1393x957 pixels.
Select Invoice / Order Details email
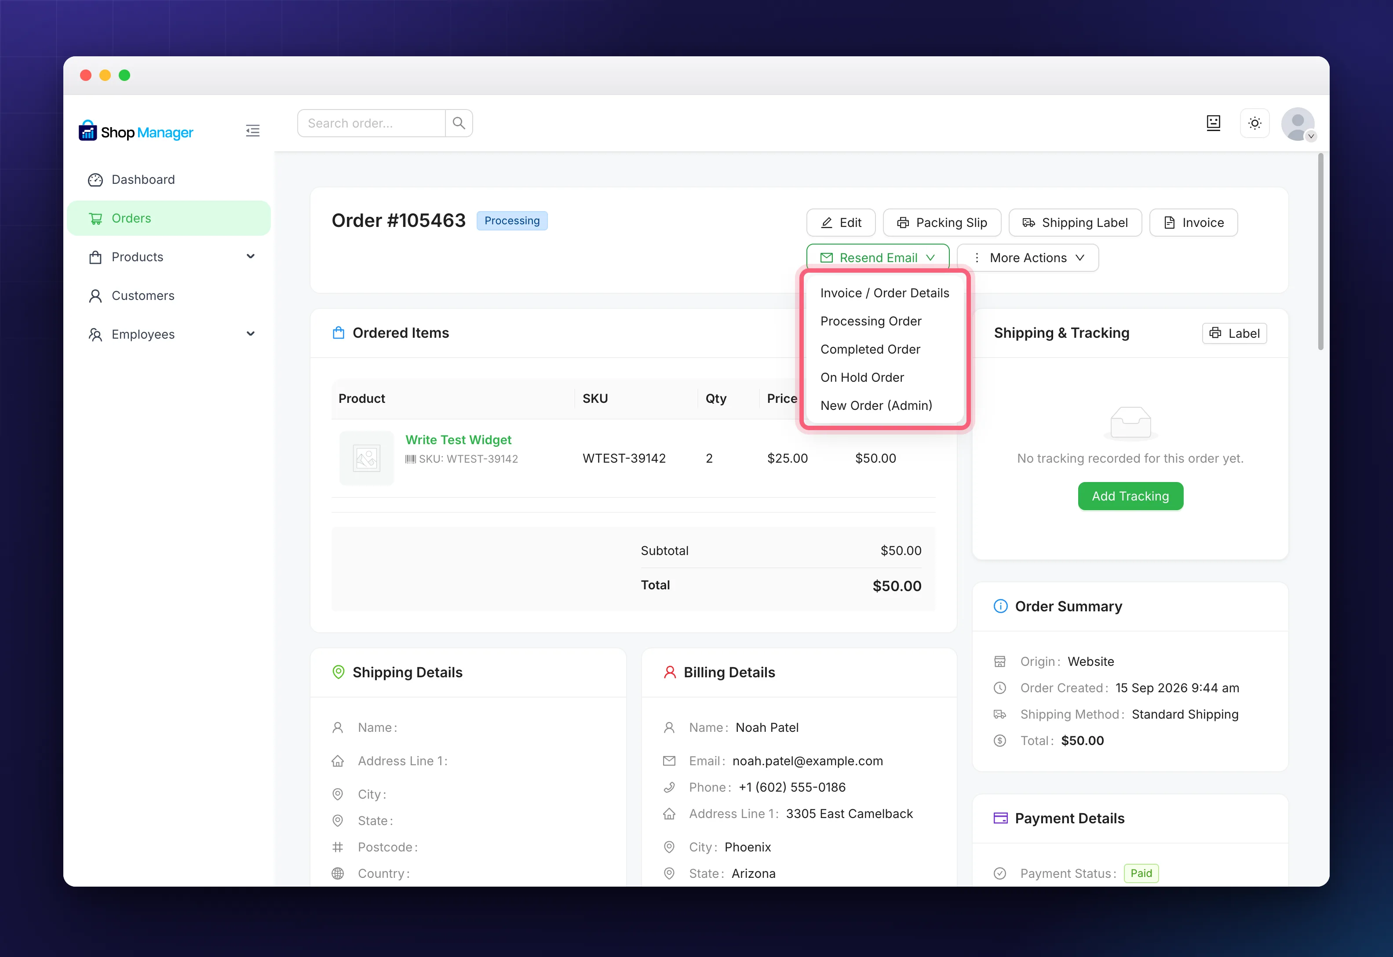[884, 293]
